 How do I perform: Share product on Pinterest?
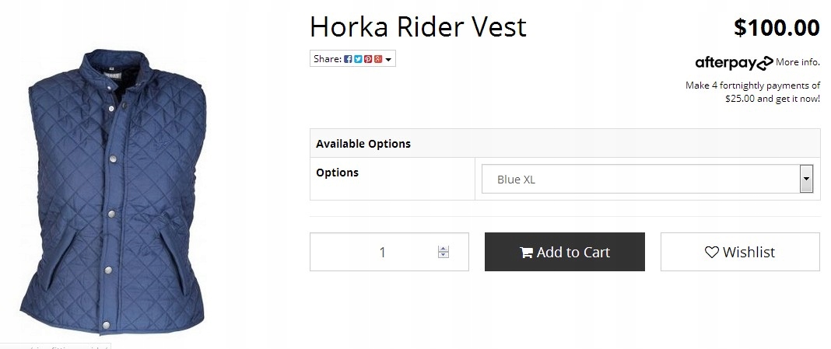(x=368, y=59)
